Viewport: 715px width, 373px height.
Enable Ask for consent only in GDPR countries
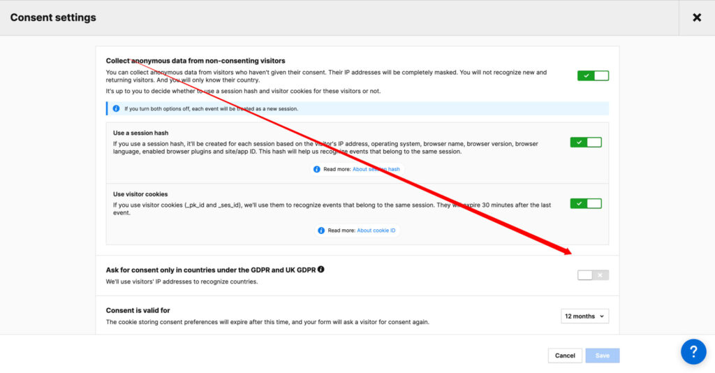pos(593,275)
